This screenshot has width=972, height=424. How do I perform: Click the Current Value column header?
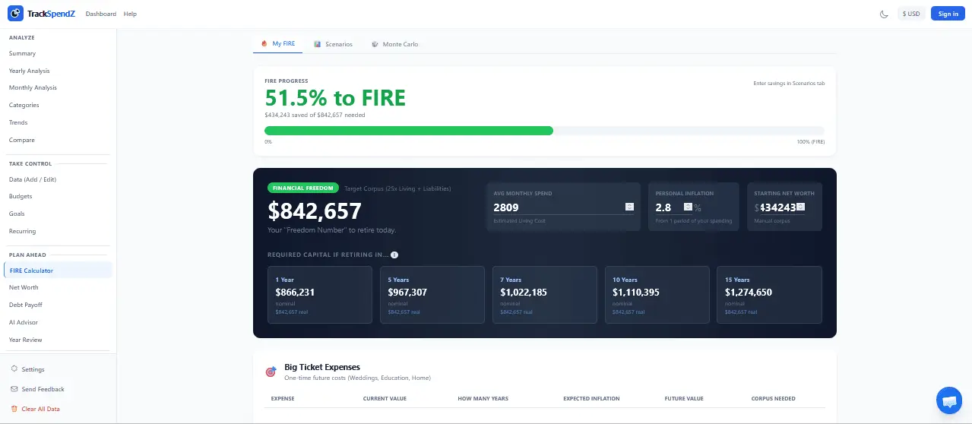(x=385, y=398)
